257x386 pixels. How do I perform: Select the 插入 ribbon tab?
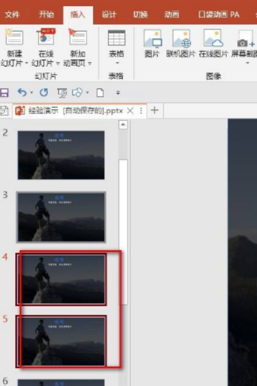[78, 14]
